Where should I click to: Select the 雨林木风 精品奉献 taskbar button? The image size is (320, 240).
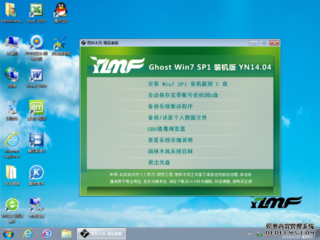pos(101,234)
